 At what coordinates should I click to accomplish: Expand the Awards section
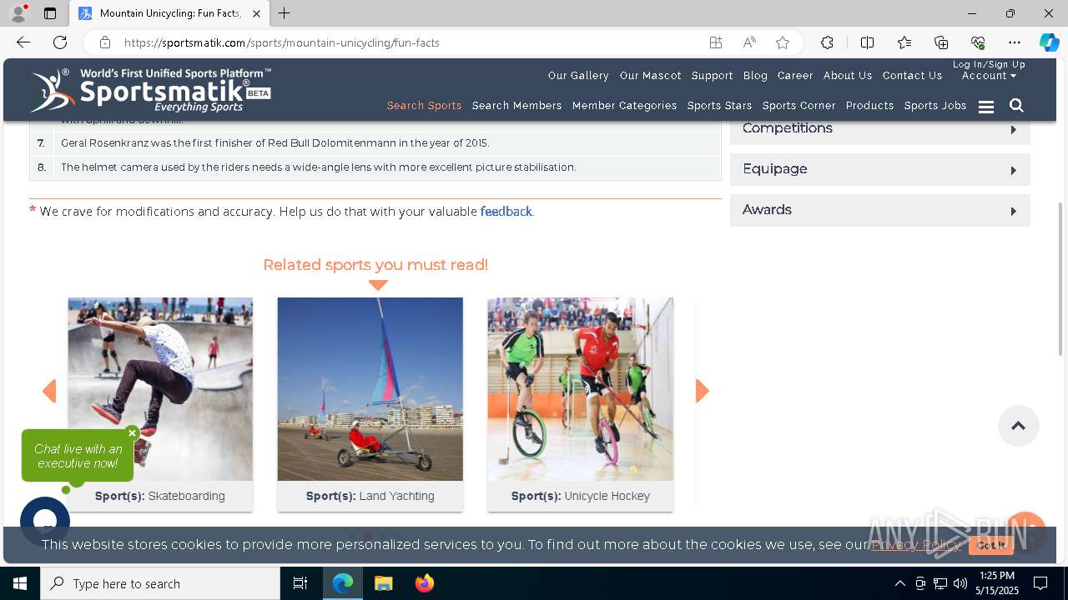click(x=880, y=210)
